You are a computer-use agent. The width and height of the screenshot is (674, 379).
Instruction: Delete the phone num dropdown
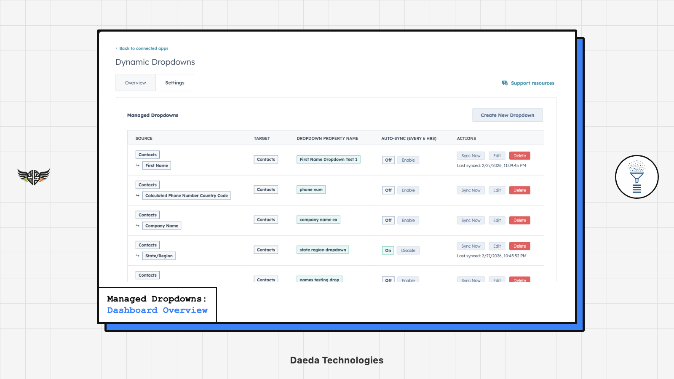click(x=519, y=190)
